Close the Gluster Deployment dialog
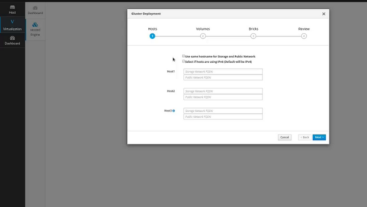Screen dimensions: 367x207 point(324,14)
